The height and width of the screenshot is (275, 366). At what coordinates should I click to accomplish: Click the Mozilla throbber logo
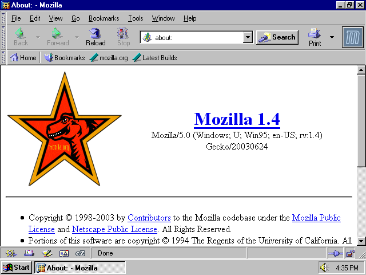[352, 37]
